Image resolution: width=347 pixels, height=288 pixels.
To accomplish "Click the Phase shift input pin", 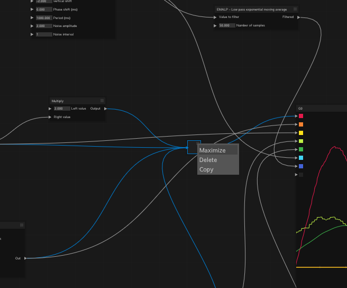I will click(32, 10).
